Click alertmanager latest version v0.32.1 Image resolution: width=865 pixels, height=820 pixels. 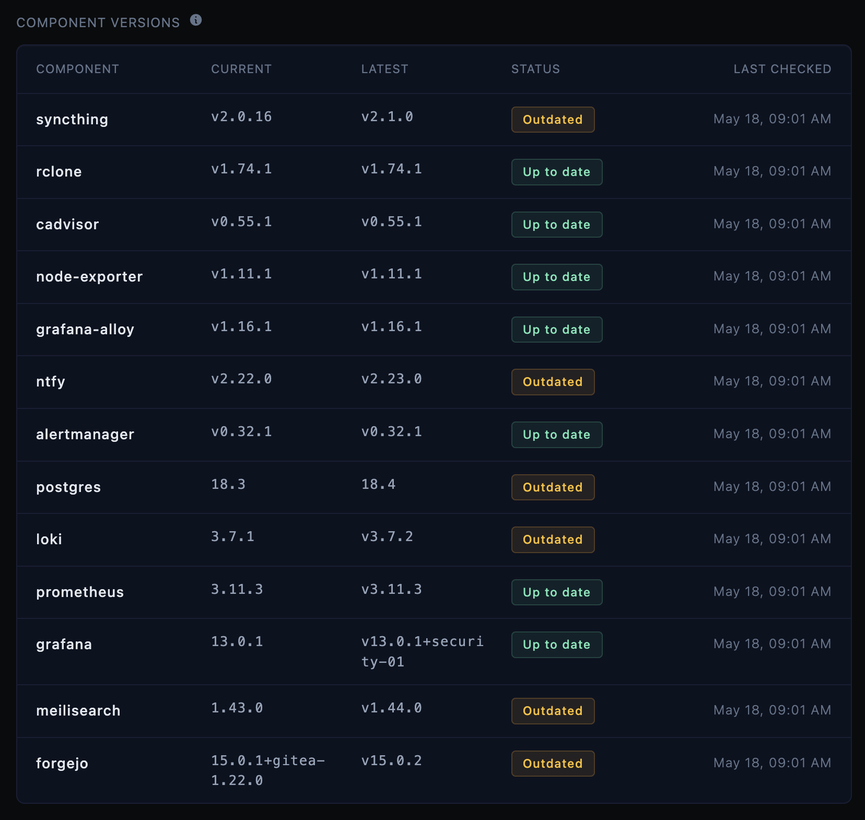tap(391, 431)
